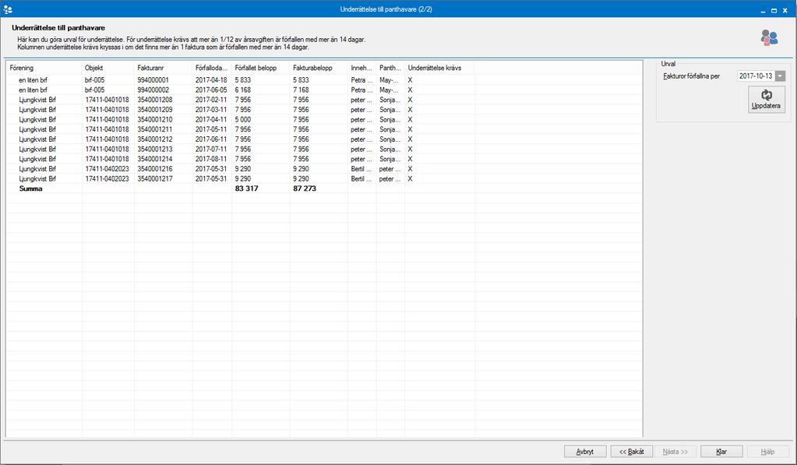Sort by the Fakturabelopp column header

click(319, 68)
